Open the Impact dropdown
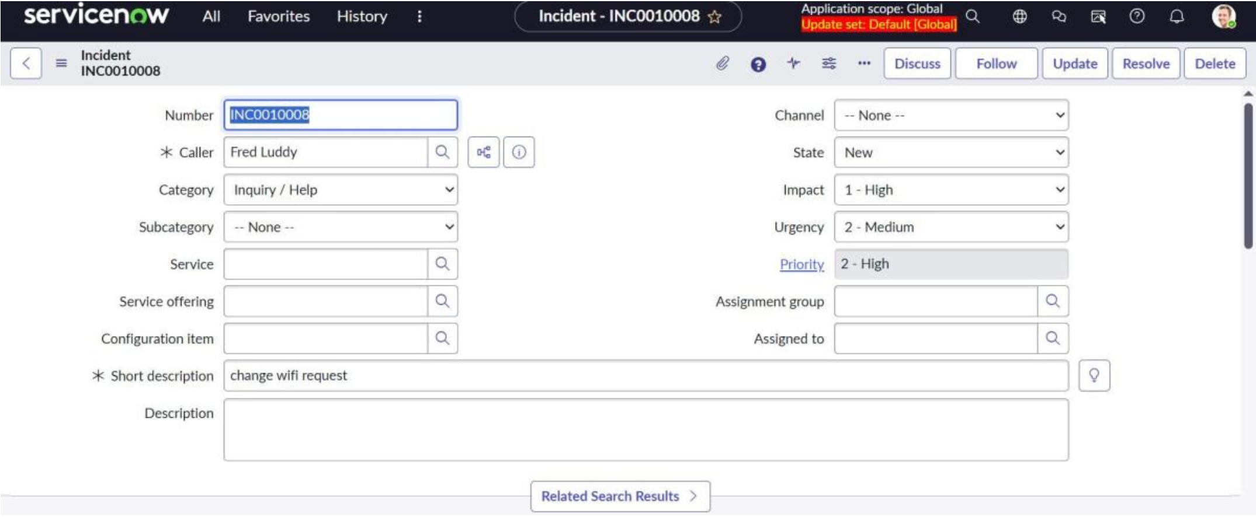Image resolution: width=1256 pixels, height=517 pixels. [951, 190]
